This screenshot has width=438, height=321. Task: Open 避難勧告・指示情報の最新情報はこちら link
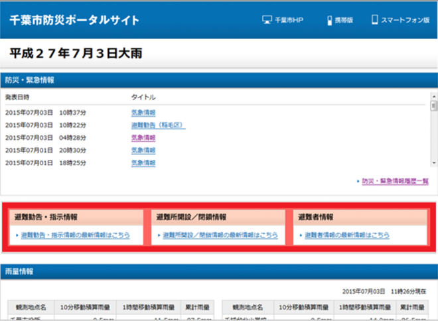(76, 235)
